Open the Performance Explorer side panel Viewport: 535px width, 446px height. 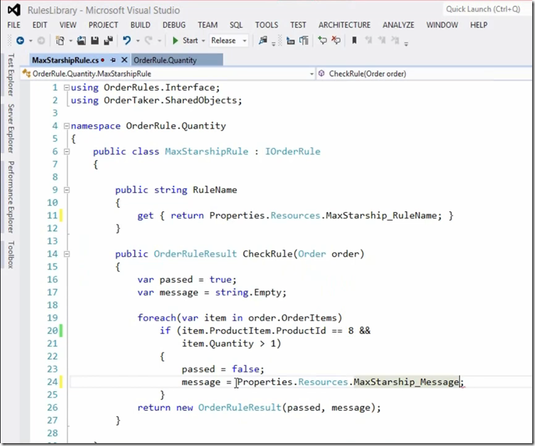[11, 197]
